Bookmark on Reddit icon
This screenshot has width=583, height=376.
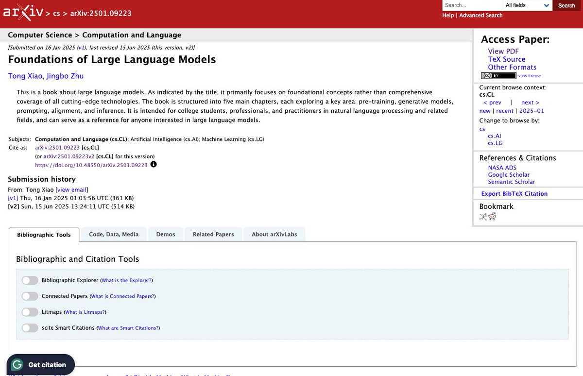[492, 217]
